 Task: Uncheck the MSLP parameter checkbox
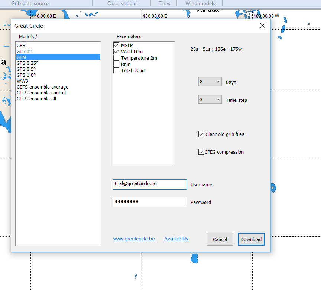click(x=116, y=46)
